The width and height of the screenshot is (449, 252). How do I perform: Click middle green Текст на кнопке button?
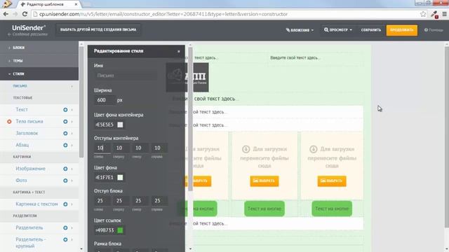coord(264,209)
